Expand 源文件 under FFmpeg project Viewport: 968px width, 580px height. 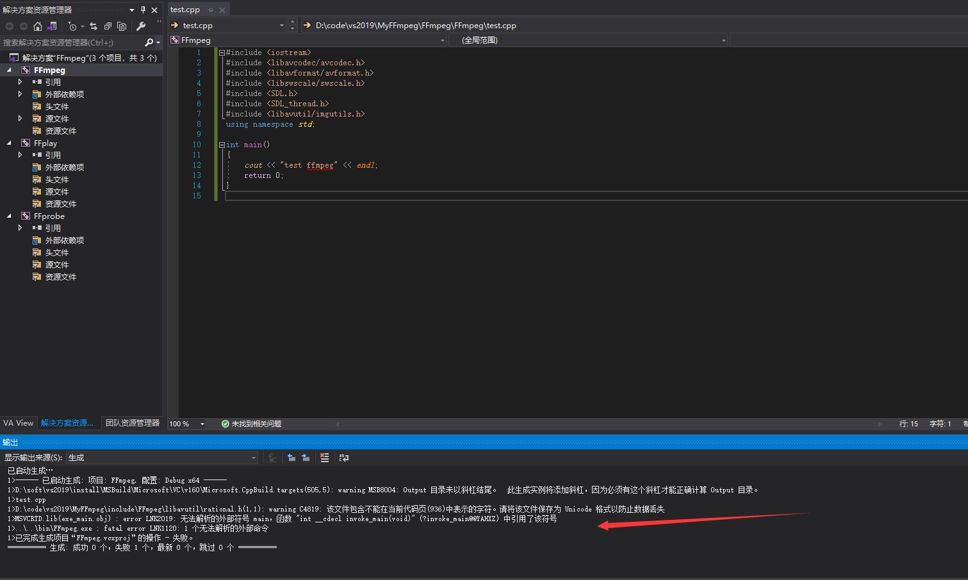tap(20, 118)
